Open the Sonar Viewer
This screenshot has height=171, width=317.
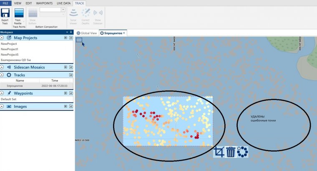74,14
